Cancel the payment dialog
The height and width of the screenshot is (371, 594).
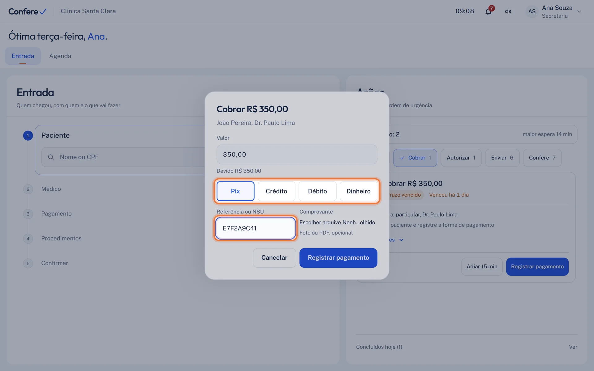tap(274, 258)
